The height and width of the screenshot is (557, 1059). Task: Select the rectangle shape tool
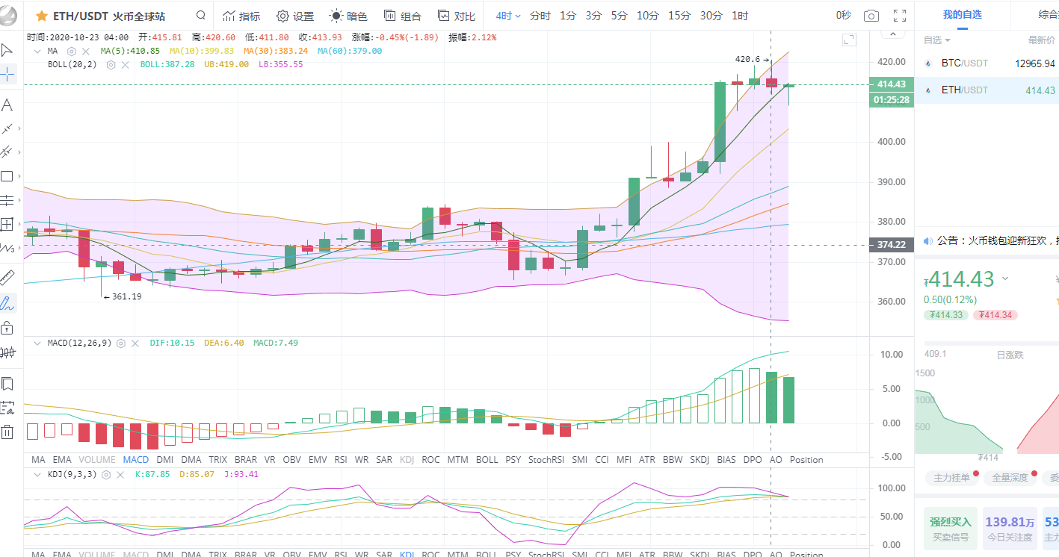[7, 176]
